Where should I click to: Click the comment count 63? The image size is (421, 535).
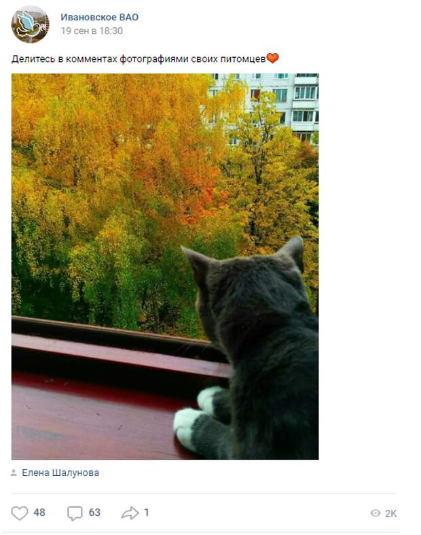click(x=94, y=513)
